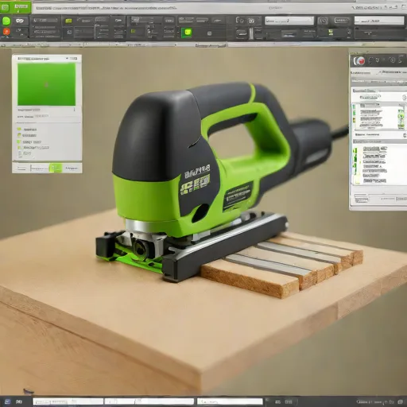Click the white mask-shaped icon beside the green circle
407x407 pixels.
coord(19,21)
